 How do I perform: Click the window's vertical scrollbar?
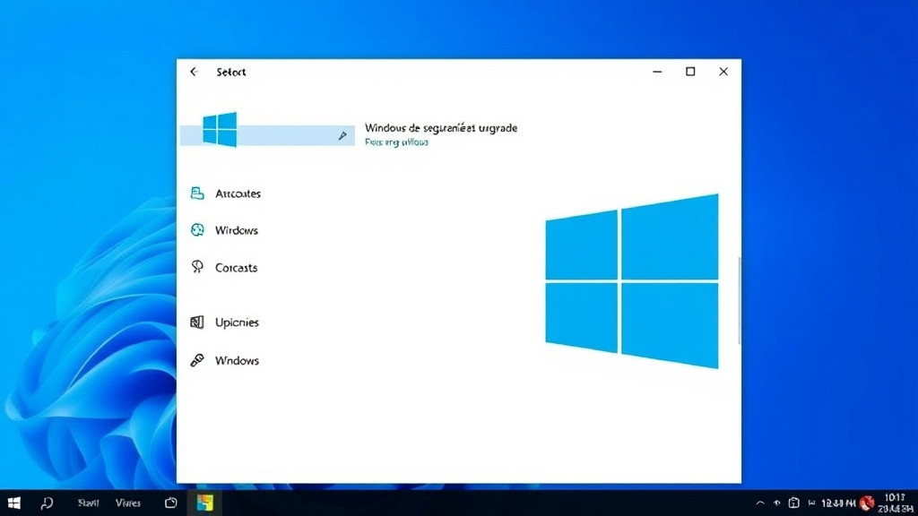coord(739,301)
